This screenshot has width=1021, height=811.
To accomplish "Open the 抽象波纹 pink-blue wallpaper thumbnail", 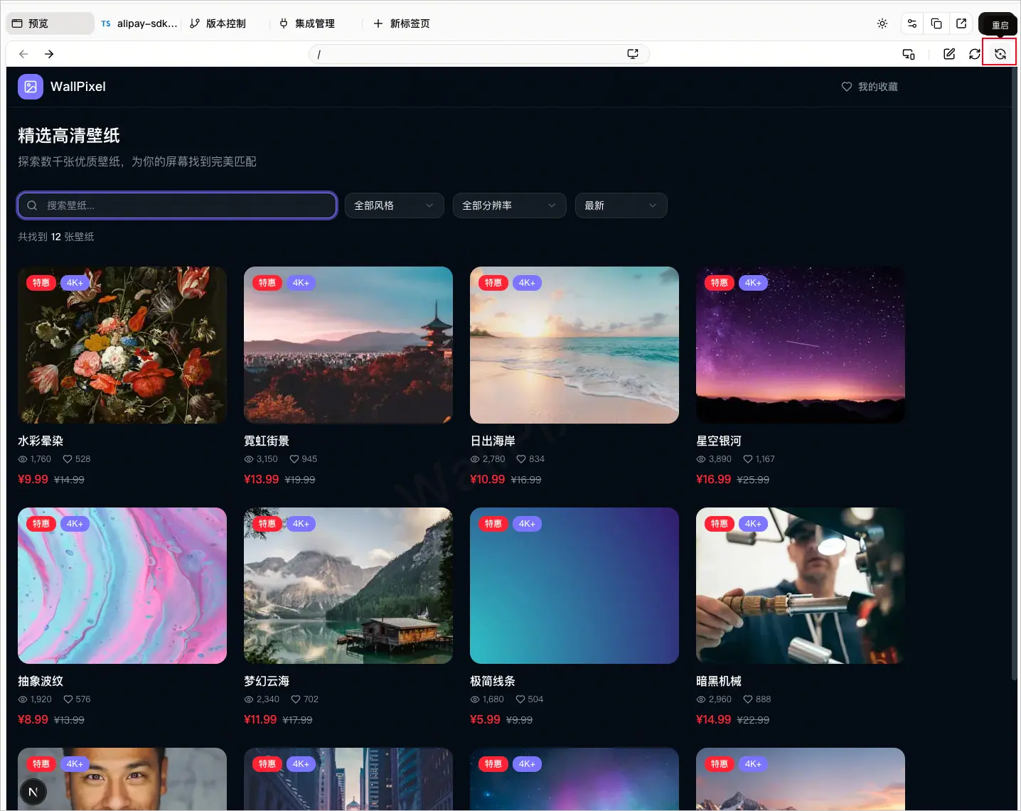I will pyautogui.click(x=122, y=586).
